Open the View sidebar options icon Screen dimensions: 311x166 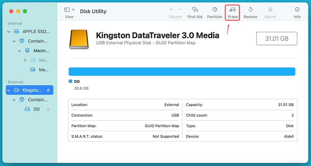tap(67, 10)
